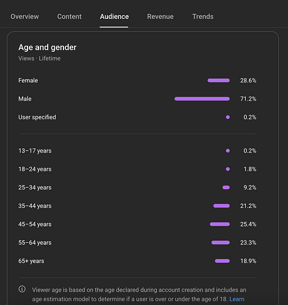Click the 71.2% value

coord(248,99)
